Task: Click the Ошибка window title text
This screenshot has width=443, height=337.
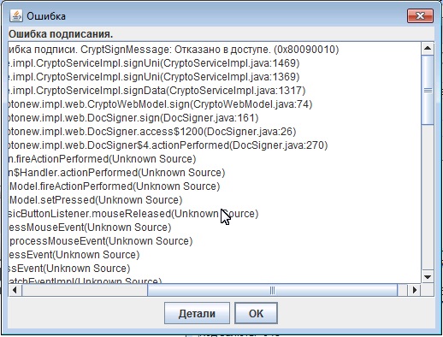Action: pos(46,16)
